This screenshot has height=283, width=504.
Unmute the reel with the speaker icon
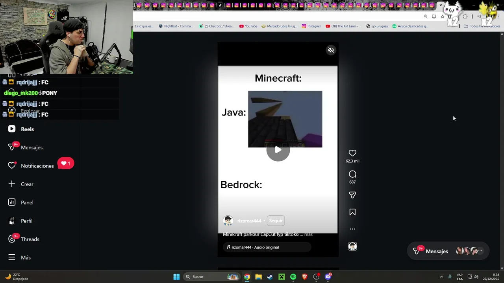point(331,50)
